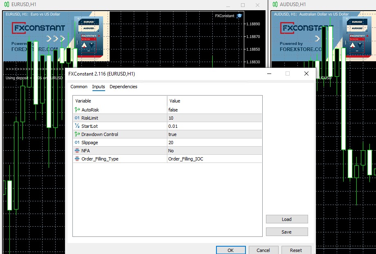
Task: Select the Inputs tab
Action: tap(99, 87)
